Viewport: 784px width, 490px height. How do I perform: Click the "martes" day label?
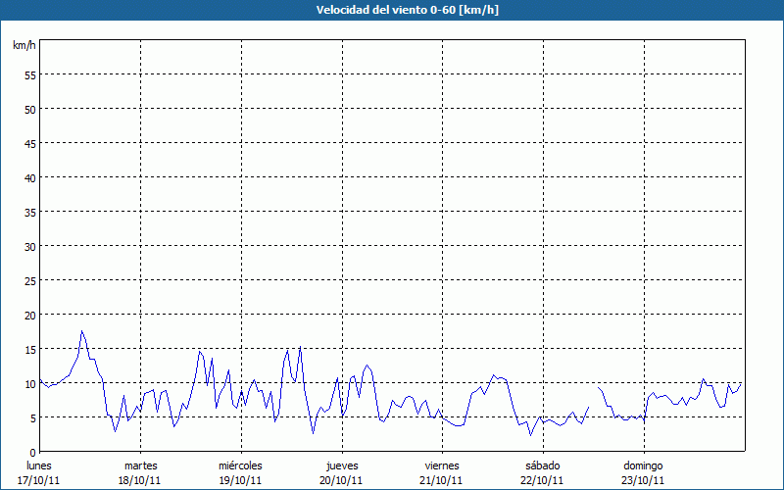click(x=140, y=465)
